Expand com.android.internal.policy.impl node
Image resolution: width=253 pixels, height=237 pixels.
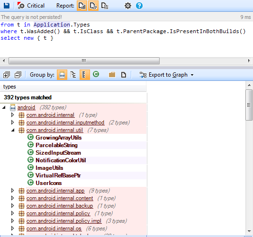pos(13,221)
